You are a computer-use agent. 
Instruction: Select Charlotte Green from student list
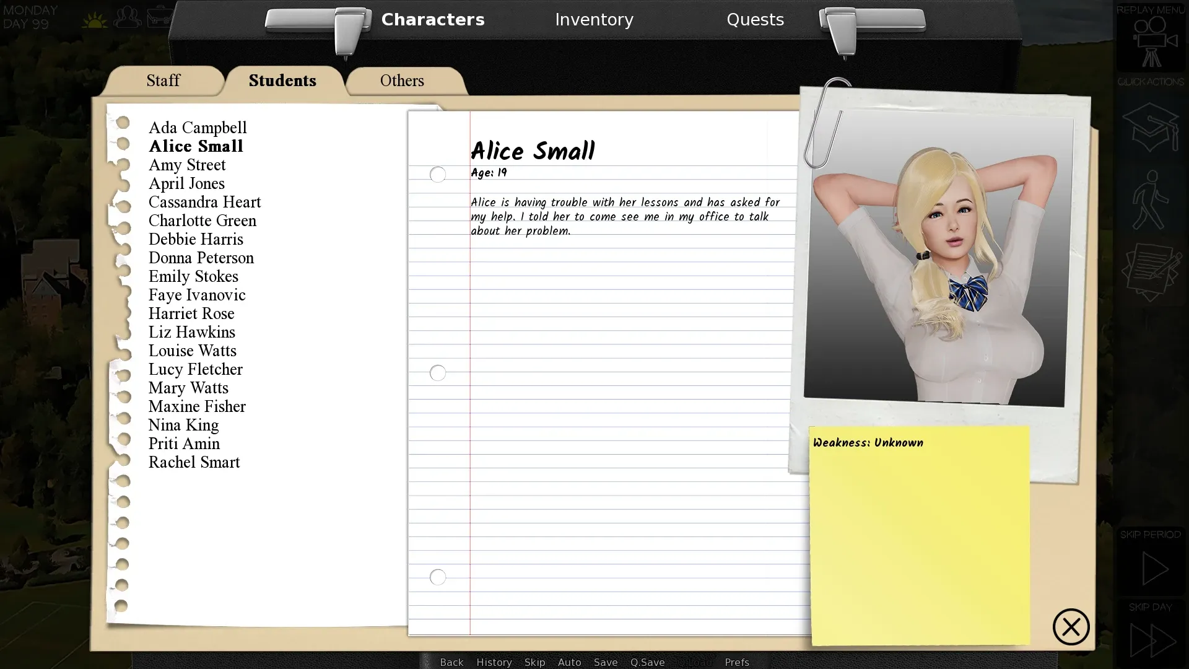[x=202, y=221]
